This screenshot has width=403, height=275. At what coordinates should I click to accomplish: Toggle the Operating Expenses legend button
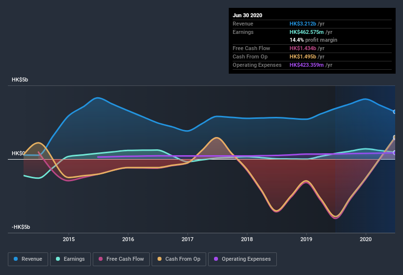242,259
